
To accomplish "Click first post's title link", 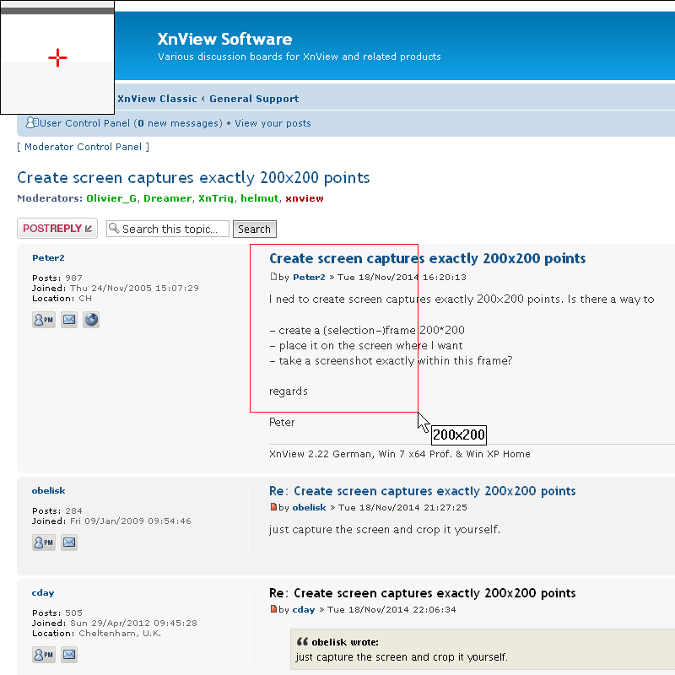I will [428, 258].
